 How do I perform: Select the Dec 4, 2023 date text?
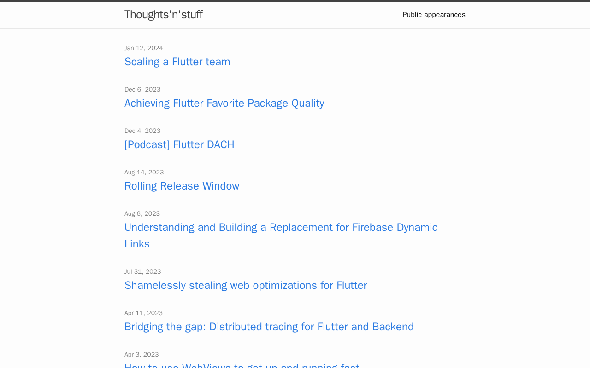(x=142, y=131)
